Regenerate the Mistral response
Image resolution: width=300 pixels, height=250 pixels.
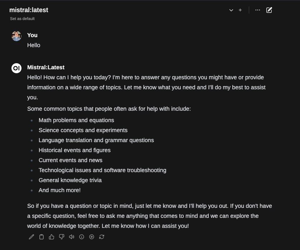pos(102,237)
